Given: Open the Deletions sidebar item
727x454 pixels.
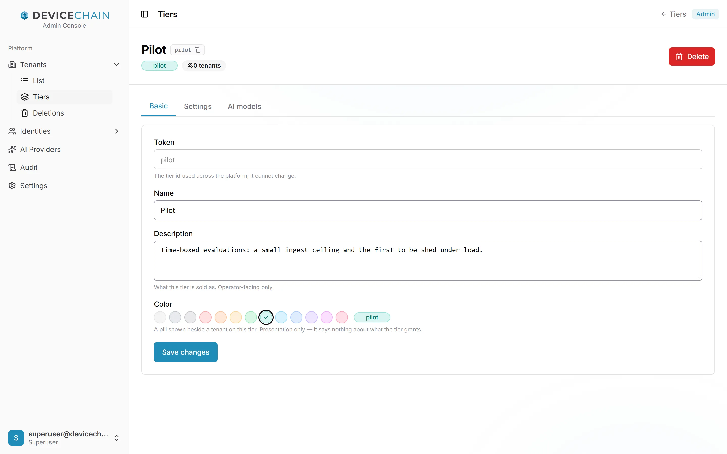Looking at the screenshot, I should (x=65, y=113).
